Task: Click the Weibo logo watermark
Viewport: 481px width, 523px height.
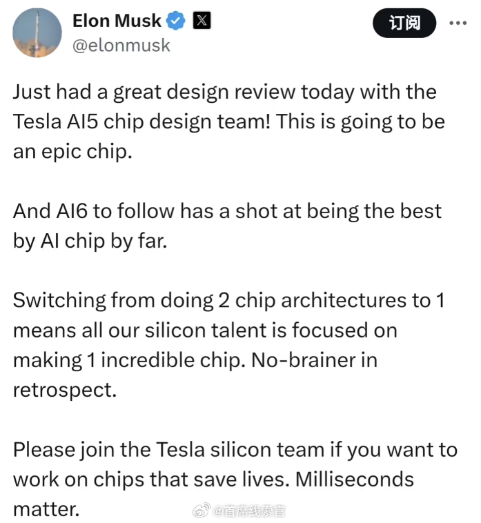Action: pos(201,510)
